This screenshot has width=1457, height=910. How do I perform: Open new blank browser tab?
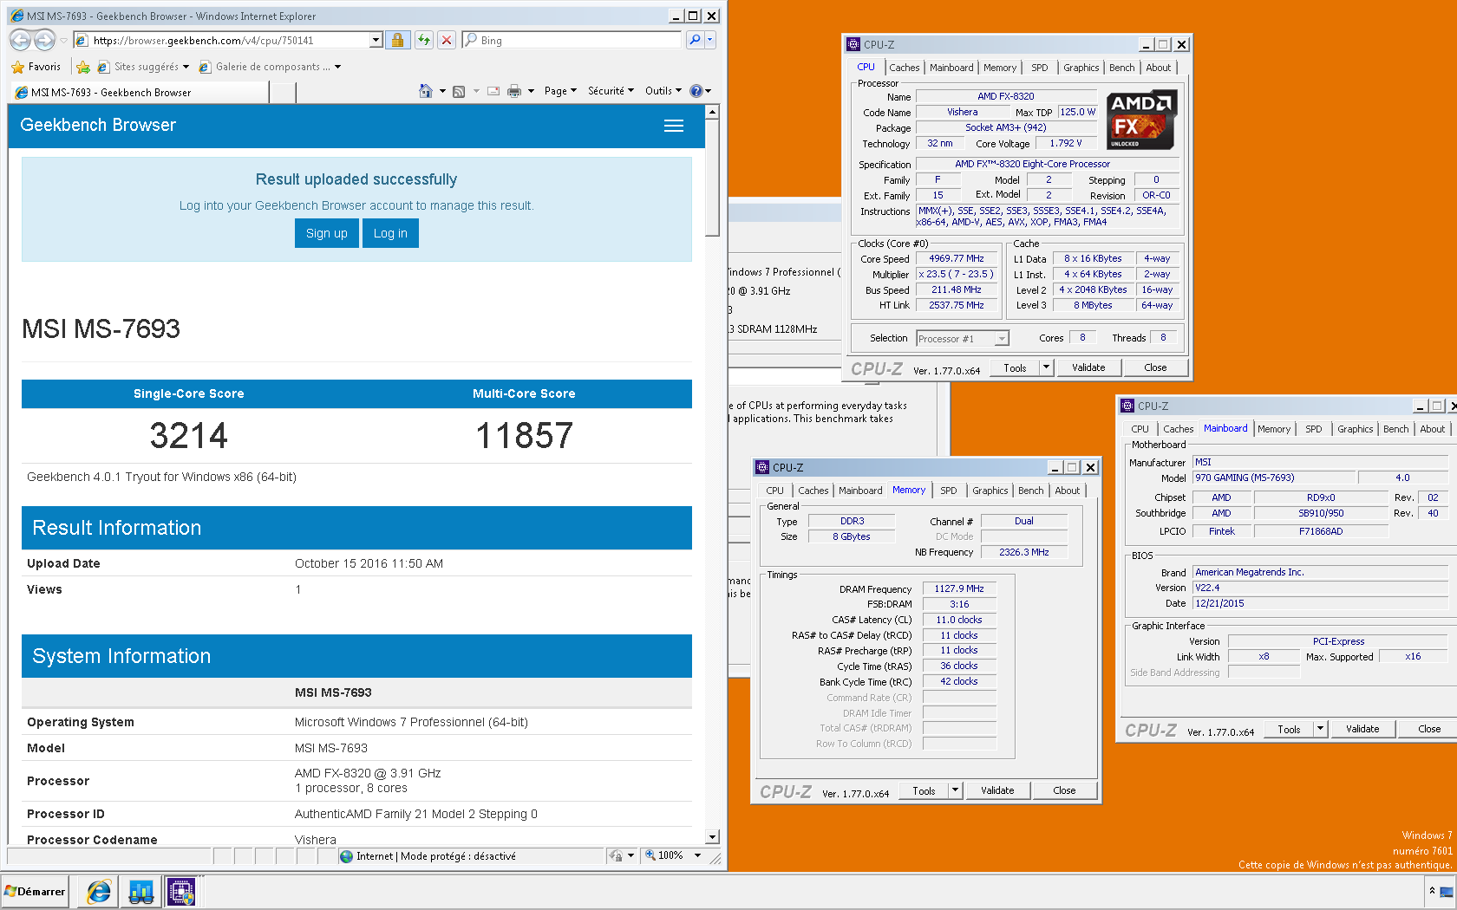coord(283,92)
